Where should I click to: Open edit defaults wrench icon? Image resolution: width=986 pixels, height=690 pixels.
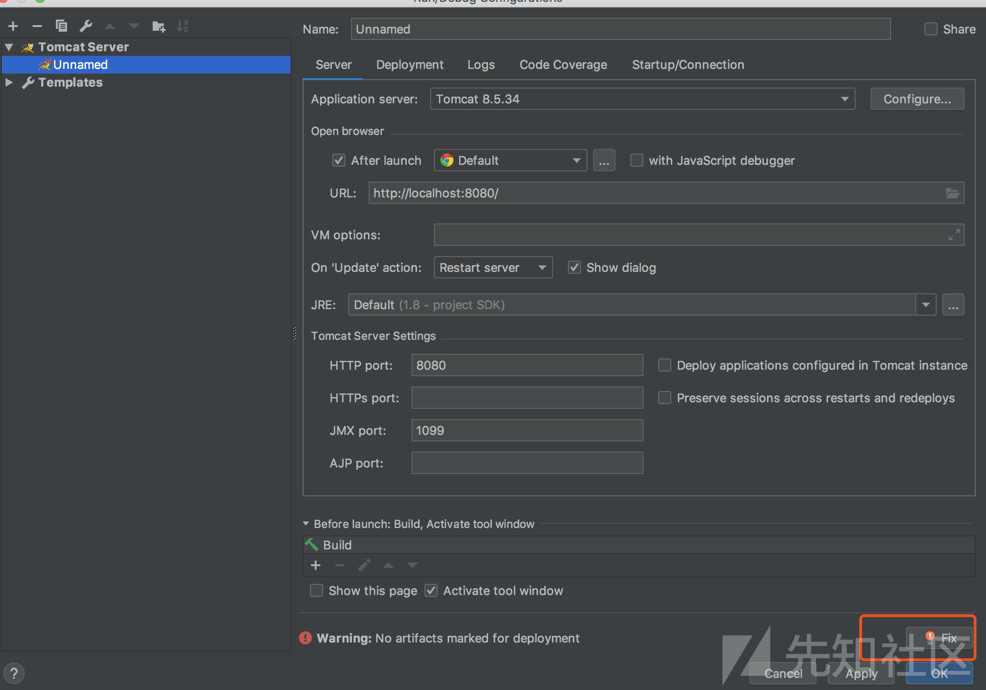86,26
